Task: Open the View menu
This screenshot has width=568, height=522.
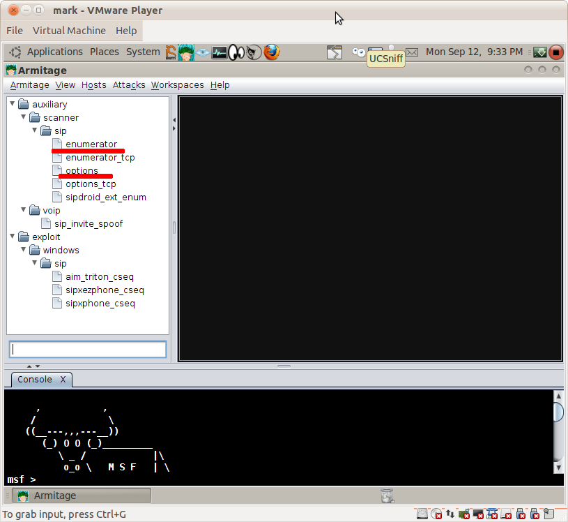Action: [x=66, y=85]
